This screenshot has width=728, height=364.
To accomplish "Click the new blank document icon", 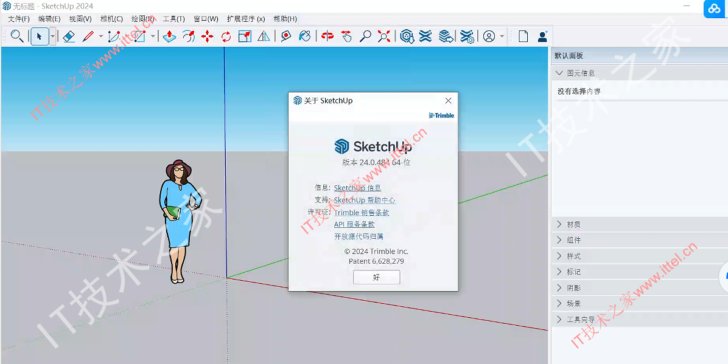I will 523,36.
